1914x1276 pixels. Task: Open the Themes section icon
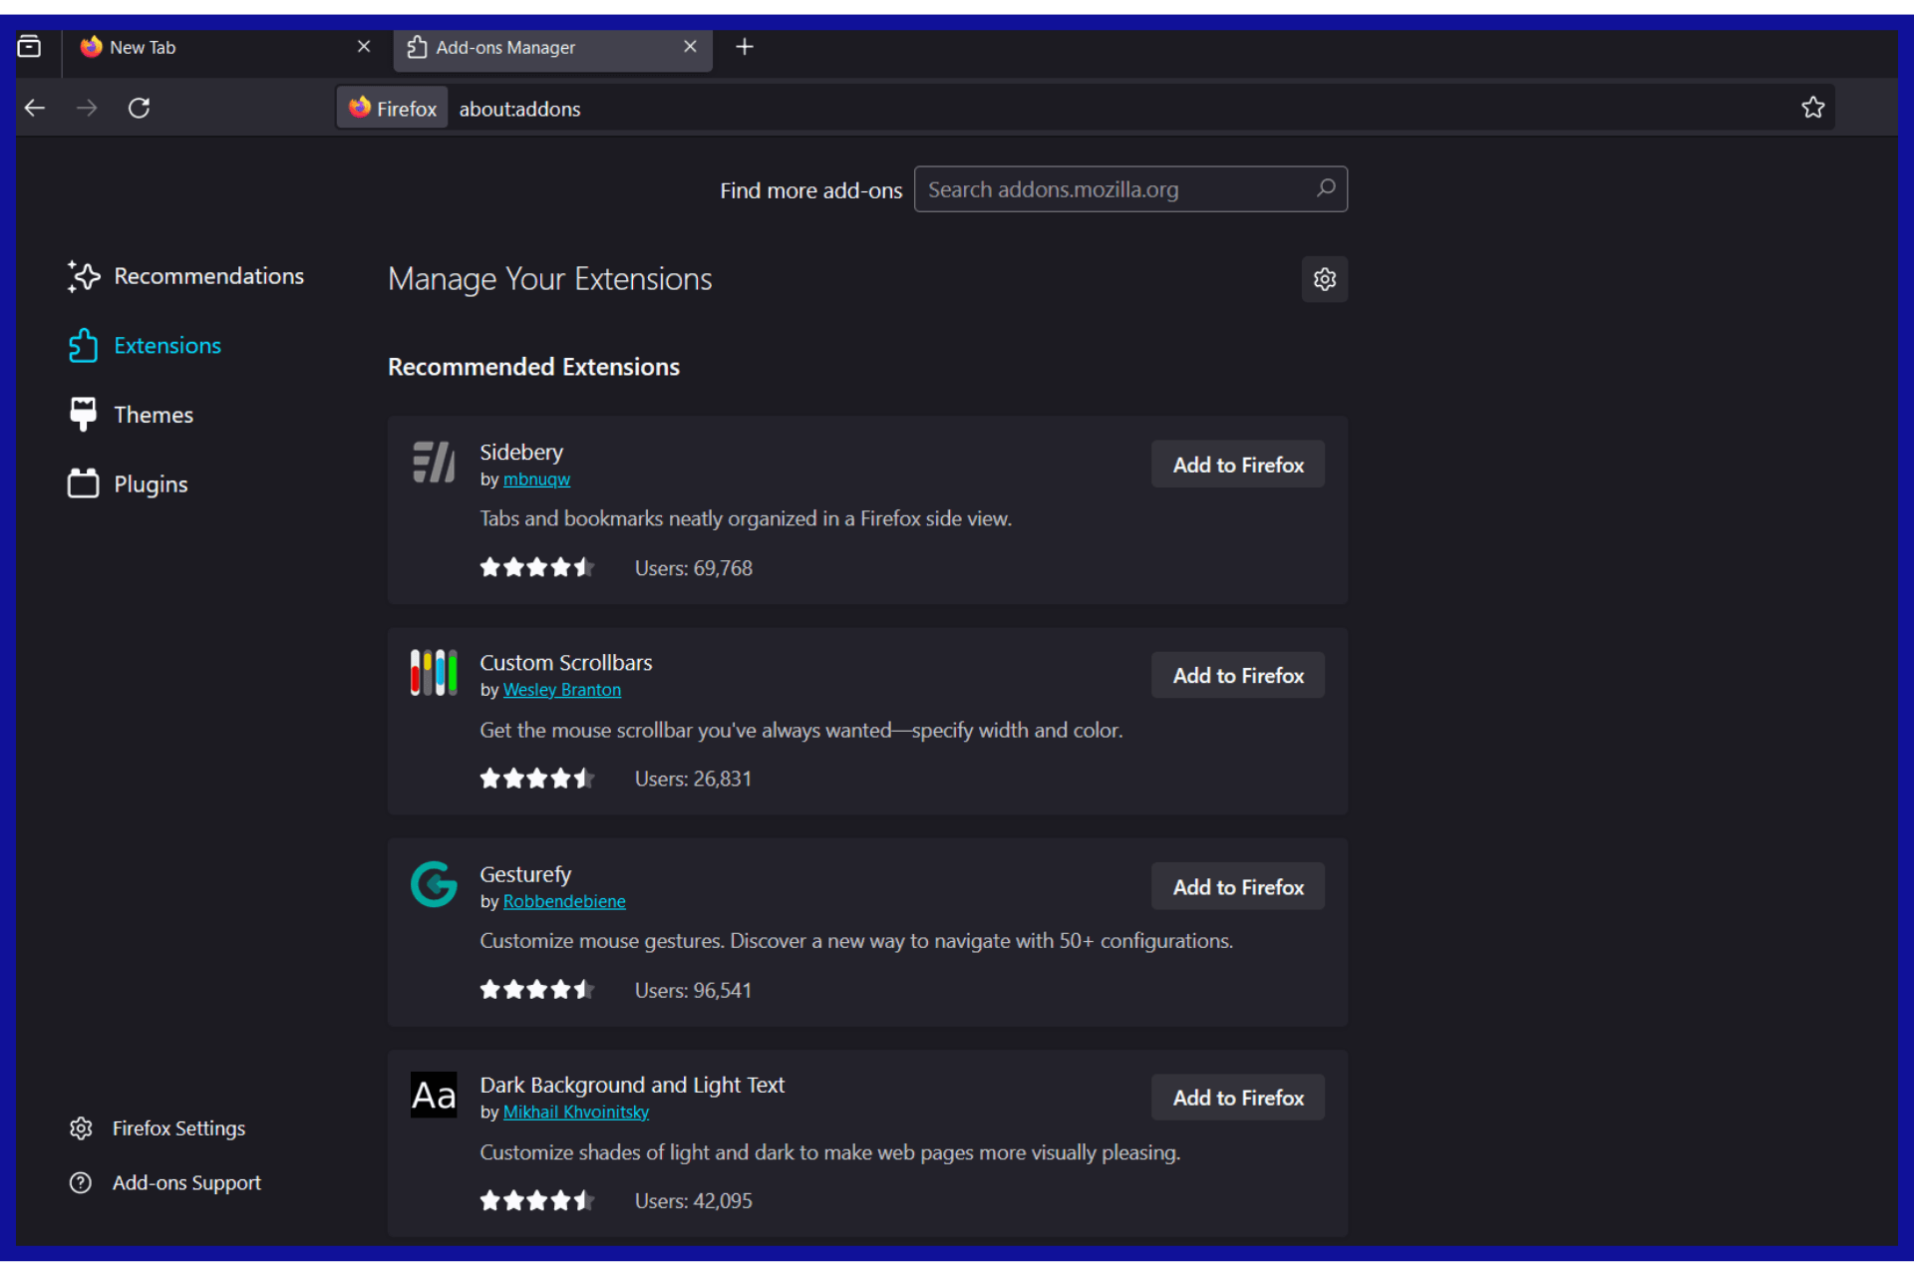(84, 414)
